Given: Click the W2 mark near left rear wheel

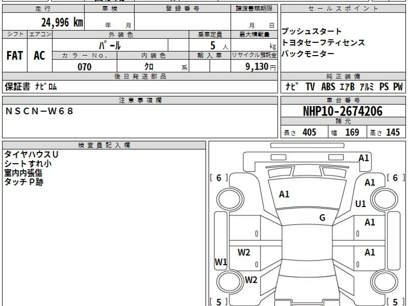Looking at the screenshot, I should (x=251, y=280).
